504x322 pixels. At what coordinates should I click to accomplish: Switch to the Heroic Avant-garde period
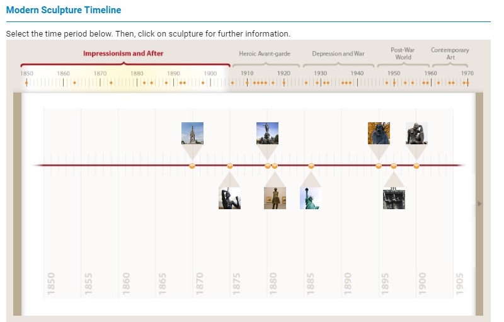click(265, 54)
